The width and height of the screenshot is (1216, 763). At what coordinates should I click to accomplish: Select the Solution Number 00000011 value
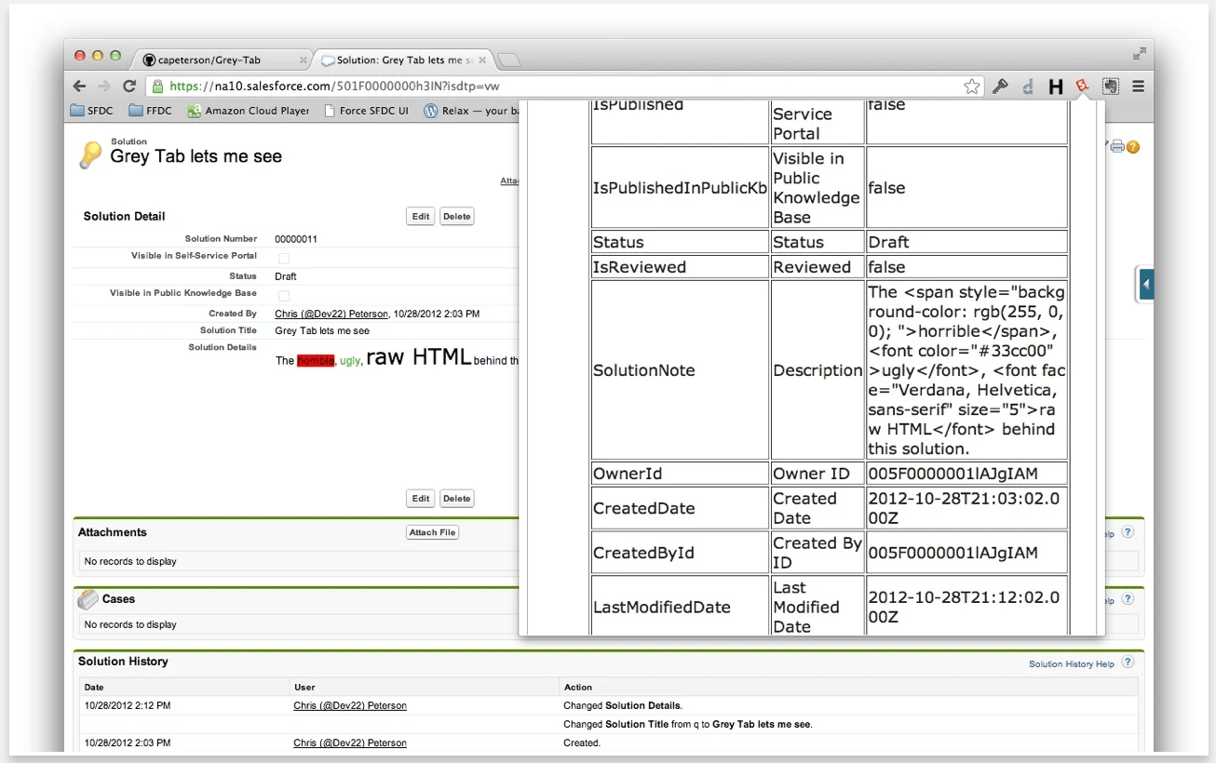[296, 239]
